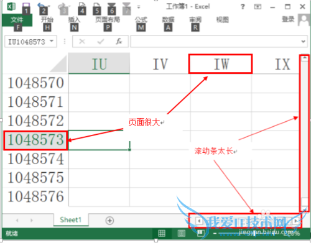Switch to the 数据 (Data) tab
Image resolution: width=311 pixels, height=243 pixels.
tap(168, 20)
